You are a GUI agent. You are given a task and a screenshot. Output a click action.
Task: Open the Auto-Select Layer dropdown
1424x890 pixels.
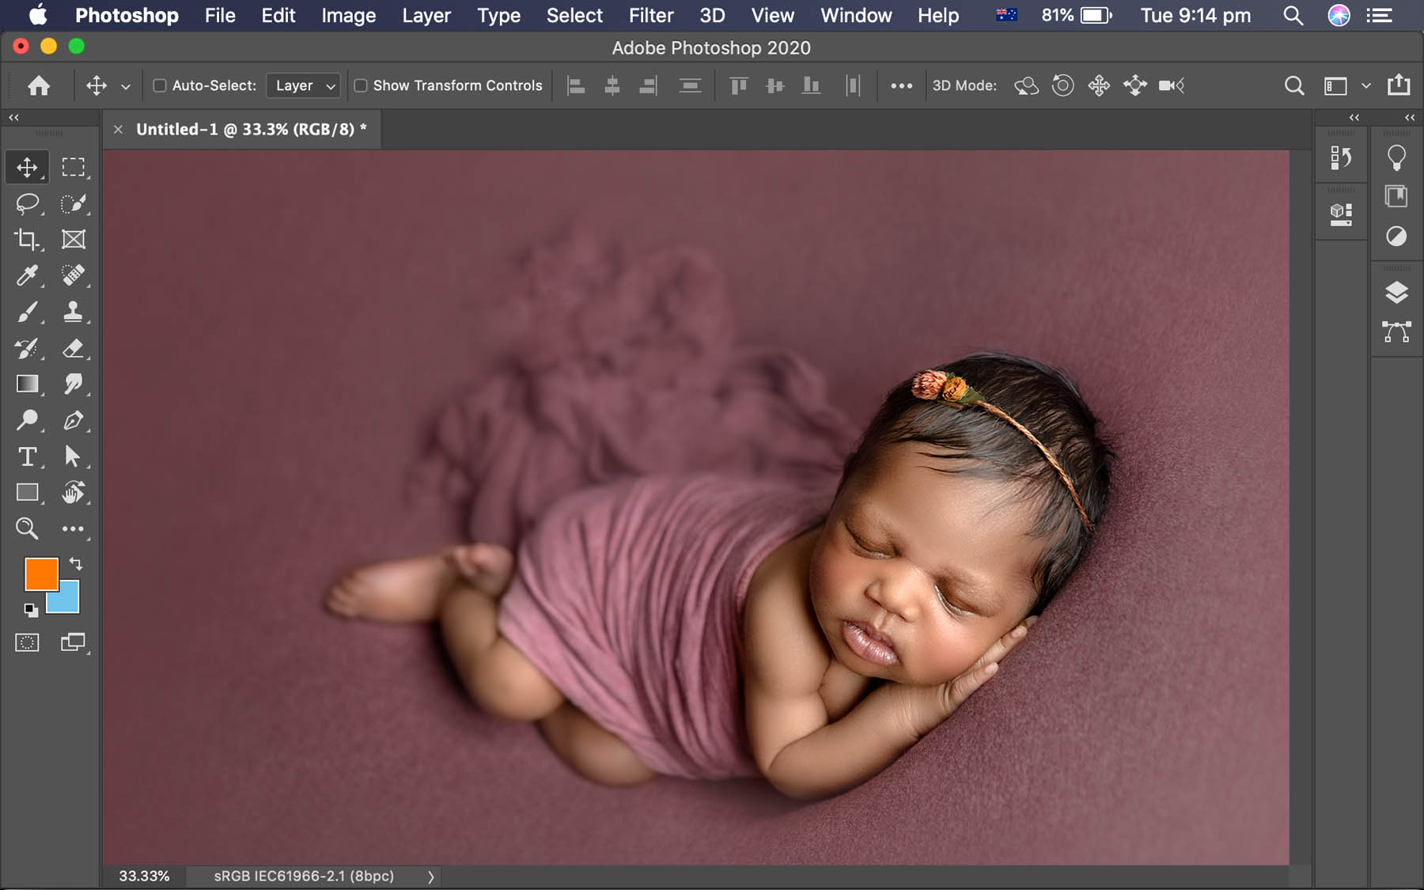303,85
